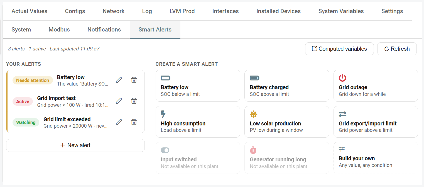Delete the Grid limit exceeded alert via trash icon
The height and width of the screenshot is (187, 424).
[134, 122]
